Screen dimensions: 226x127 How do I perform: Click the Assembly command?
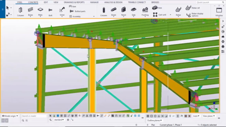tap(75, 17)
